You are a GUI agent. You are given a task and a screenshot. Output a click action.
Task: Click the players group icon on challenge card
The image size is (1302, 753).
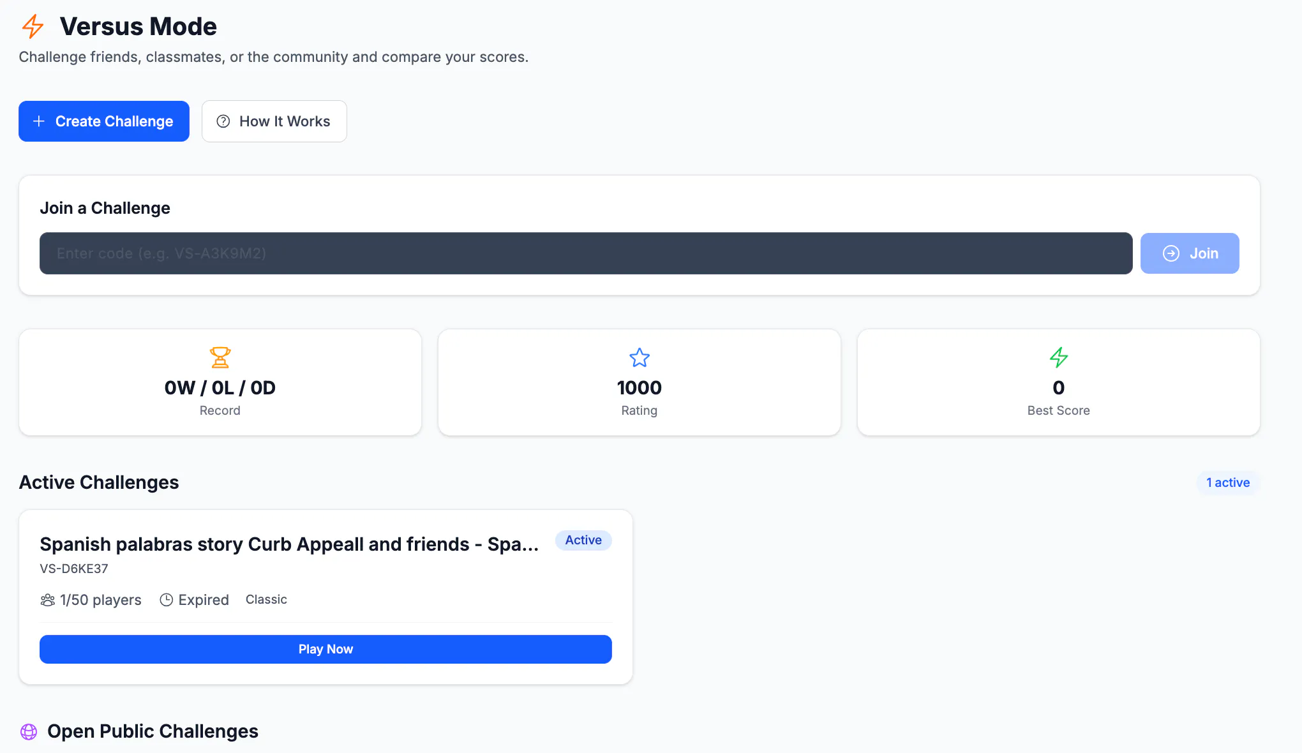pyautogui.click(x=47, y=600)
